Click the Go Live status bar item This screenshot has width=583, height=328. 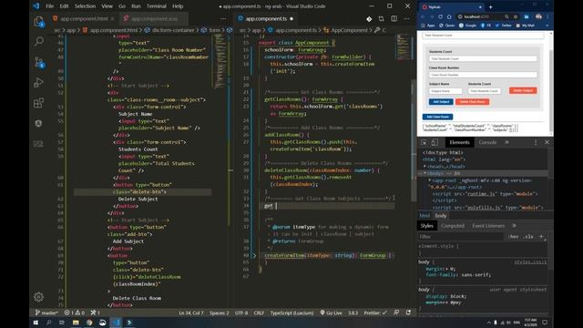(x=331, y=313)
